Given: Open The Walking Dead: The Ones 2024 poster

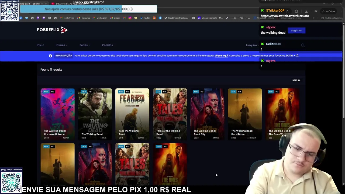Looking at the screenshot, I should pyautogui.click(x=282, y=114).
